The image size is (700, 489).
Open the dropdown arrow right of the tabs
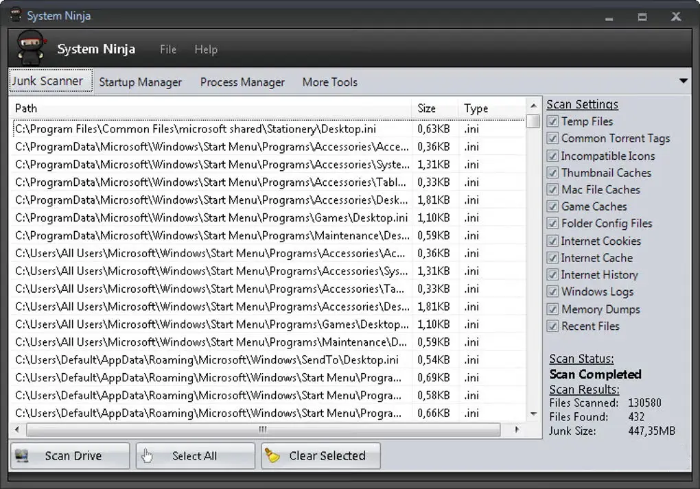pyautogui.click(x=684, y=81)
